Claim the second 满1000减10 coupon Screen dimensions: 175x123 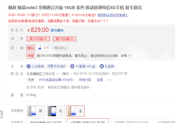click(64, 39)
